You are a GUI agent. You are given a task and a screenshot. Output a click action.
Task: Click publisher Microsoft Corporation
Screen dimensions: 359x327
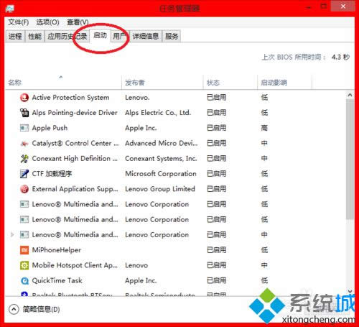tap(161, 174)
